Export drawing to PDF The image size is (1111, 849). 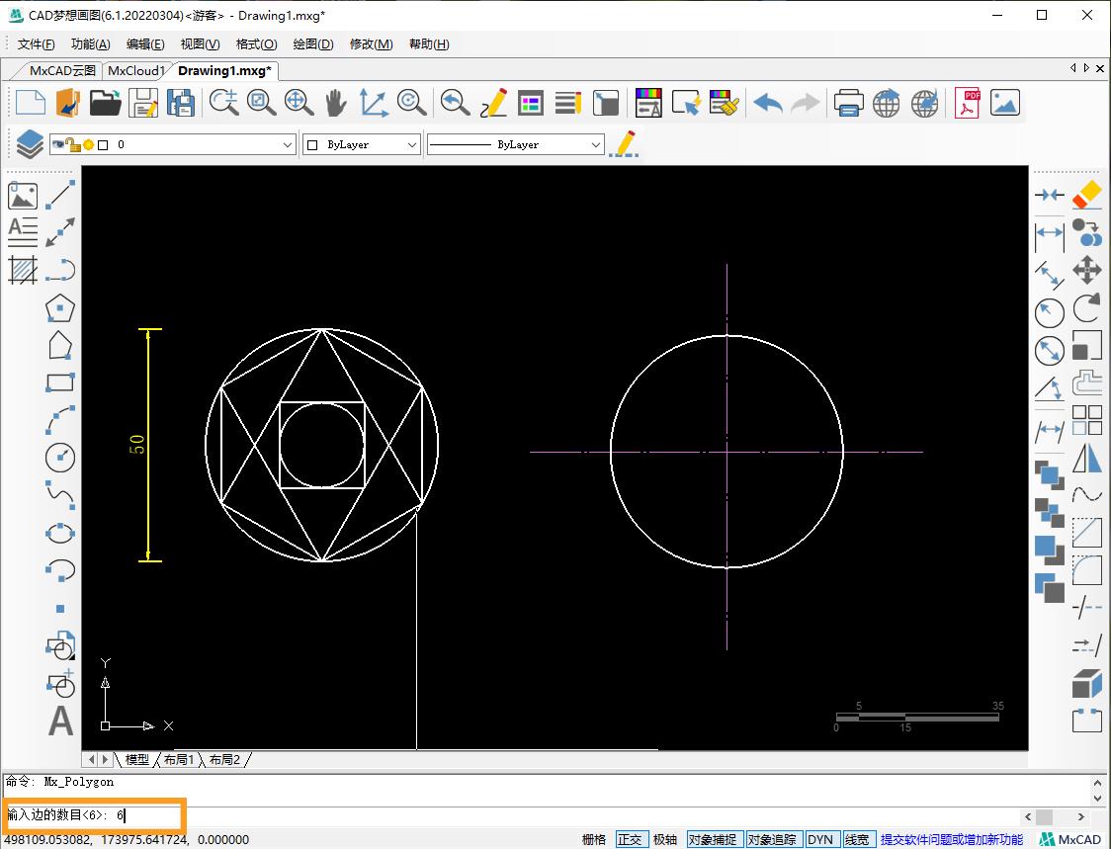click(x=967, y=103)
